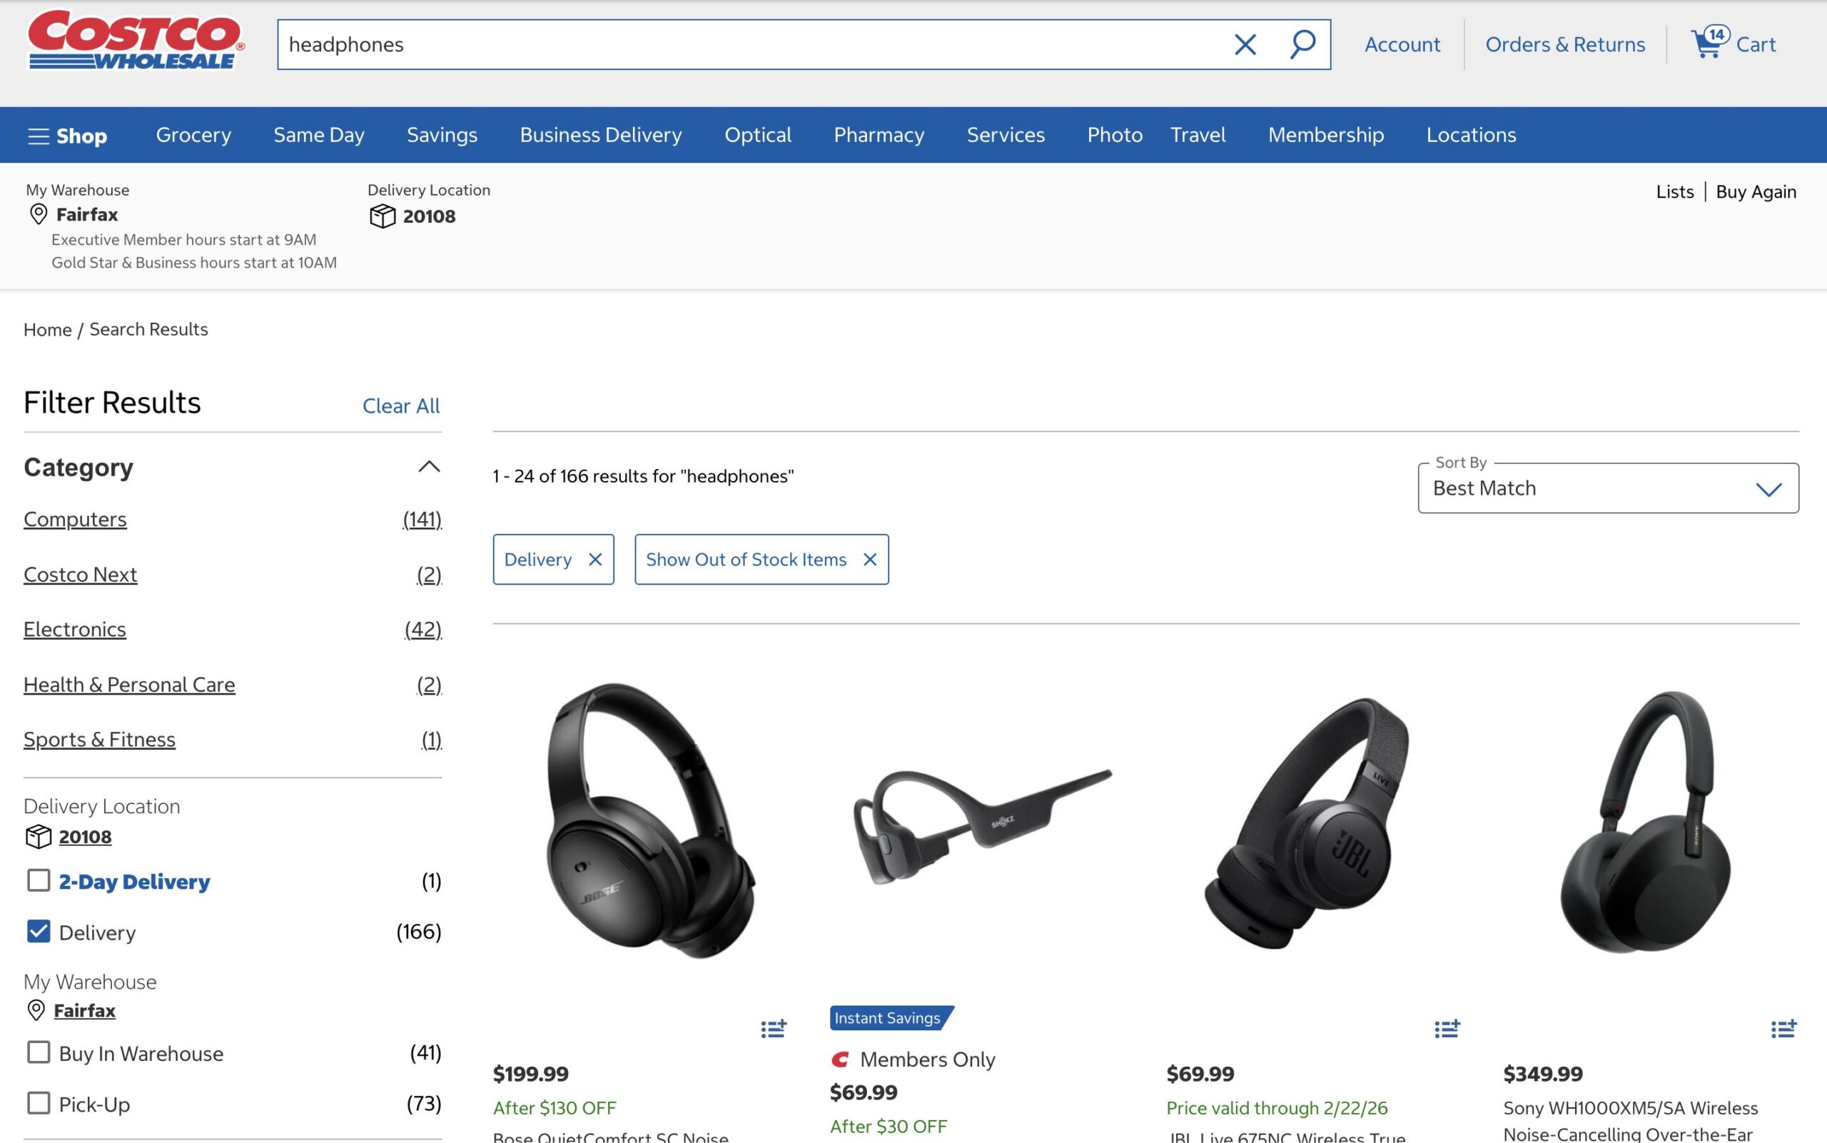Image resolution: width=1827 pixels, height=1143 pixels.
Task: Click the Costco Wholesale logo
Action: tap(134, 44)
